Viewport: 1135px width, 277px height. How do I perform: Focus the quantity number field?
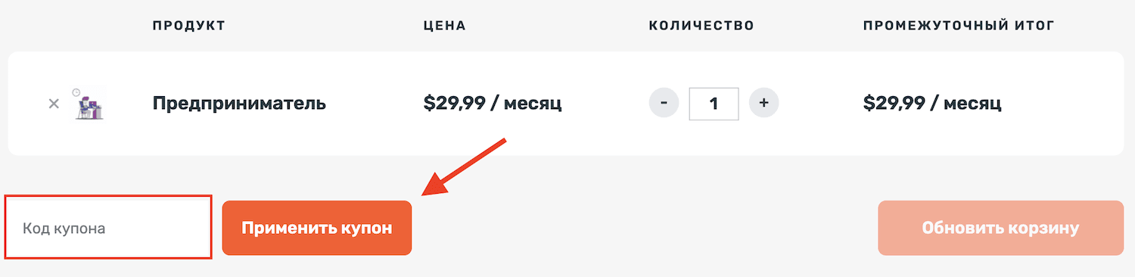[x=714, y=104]
